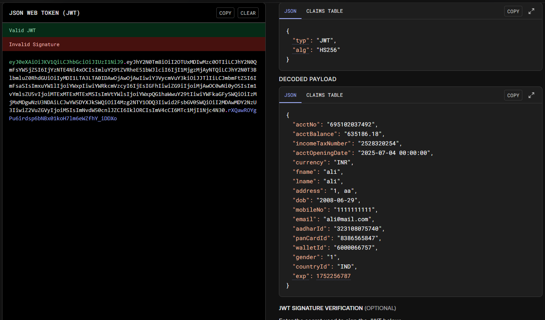
Task: Click the "alg" key in header JSON
Action: pos(301,50)
